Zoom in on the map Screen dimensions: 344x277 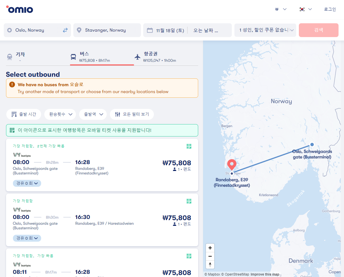click(210, 248)
